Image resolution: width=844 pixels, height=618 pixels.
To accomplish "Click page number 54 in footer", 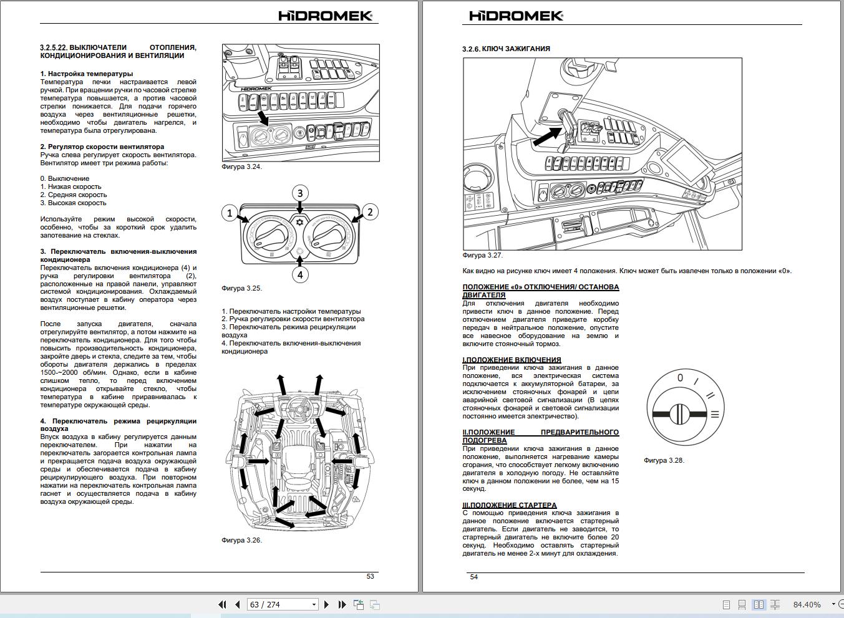I will pos(473,577).
